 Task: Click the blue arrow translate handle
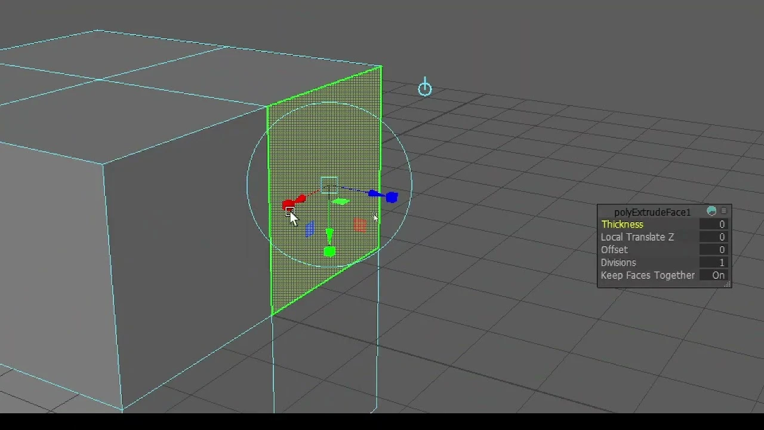374,193
